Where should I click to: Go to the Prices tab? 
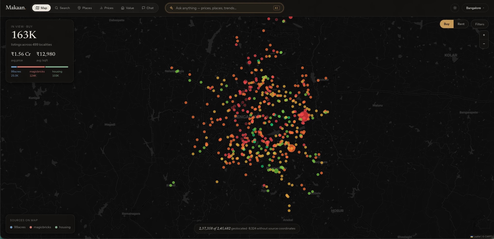click(107, 8)
